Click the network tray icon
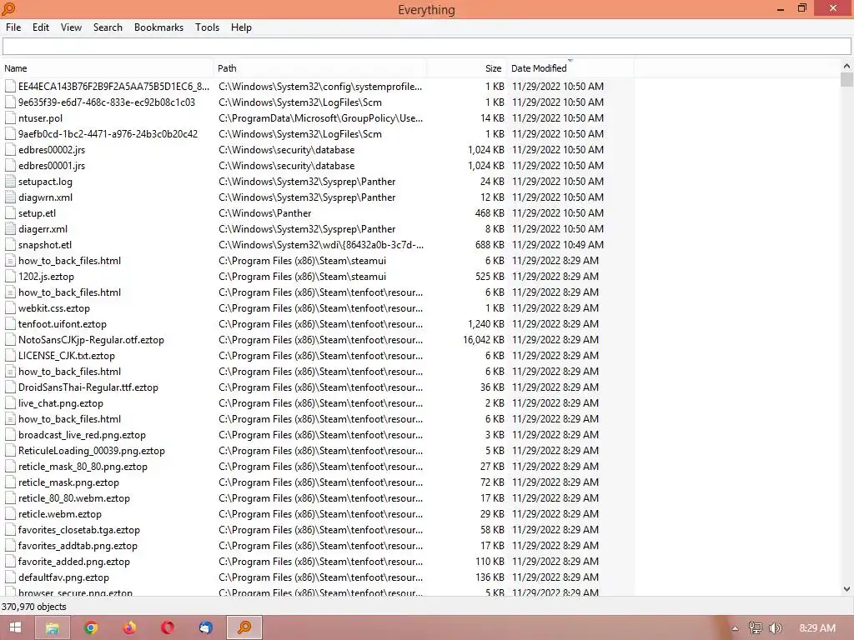 [x=756, y=628]
